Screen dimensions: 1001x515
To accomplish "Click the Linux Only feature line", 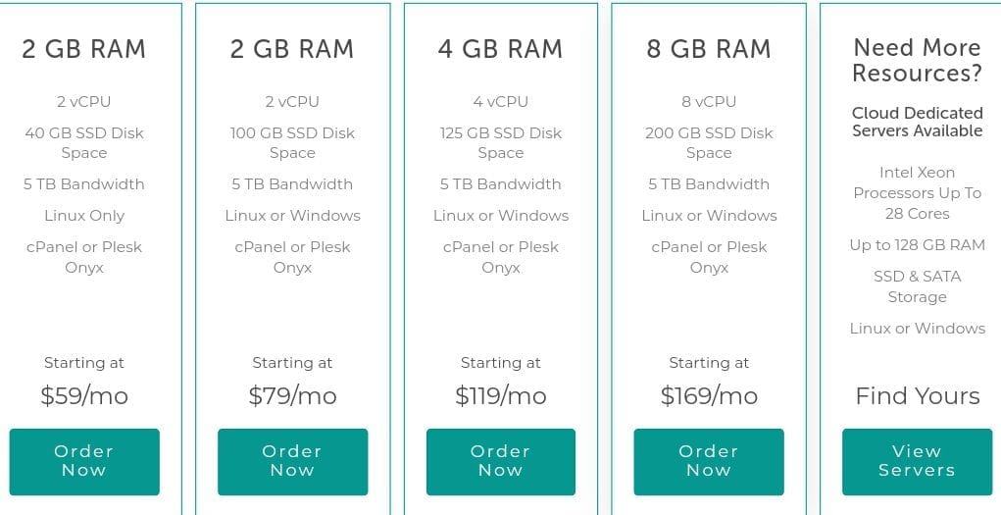I will tap(84, 216).
